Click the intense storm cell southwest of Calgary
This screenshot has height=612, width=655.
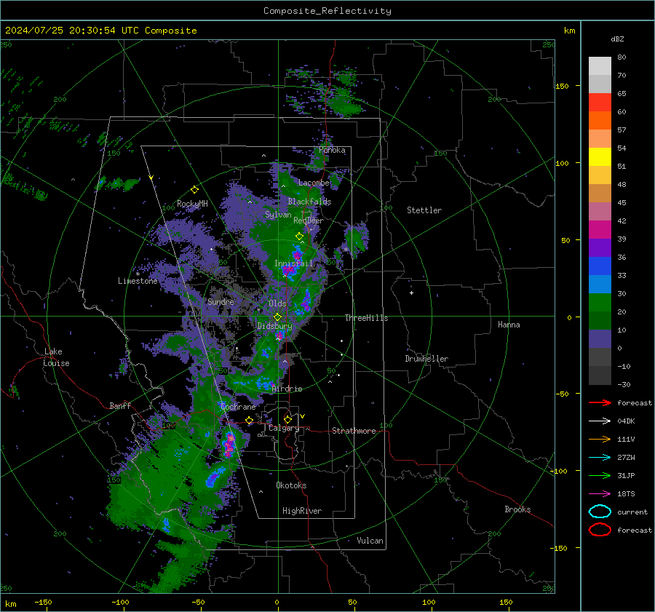point(229,445)
